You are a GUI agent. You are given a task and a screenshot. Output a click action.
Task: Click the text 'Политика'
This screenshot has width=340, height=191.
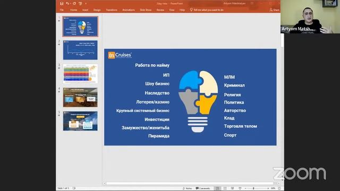pyautogui.click(x=234, y=102)
